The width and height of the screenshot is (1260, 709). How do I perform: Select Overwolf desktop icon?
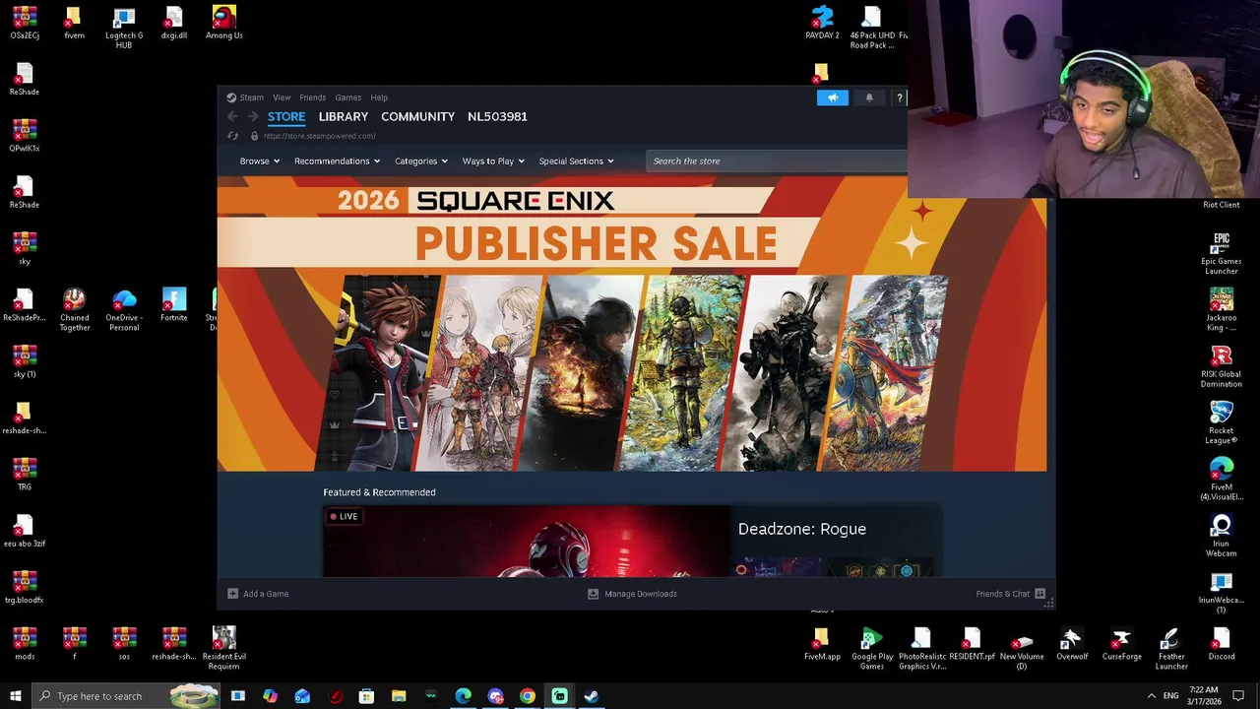pos(1072,644)
